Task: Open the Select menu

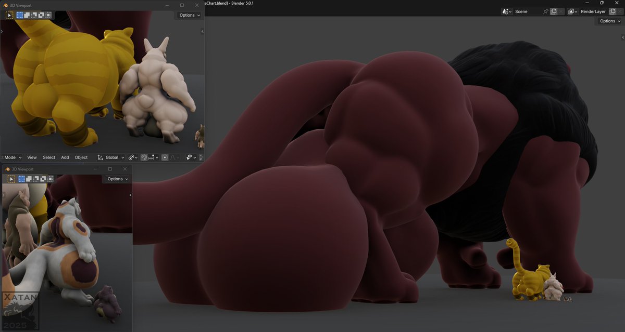Action: click(x=49, y=157)
